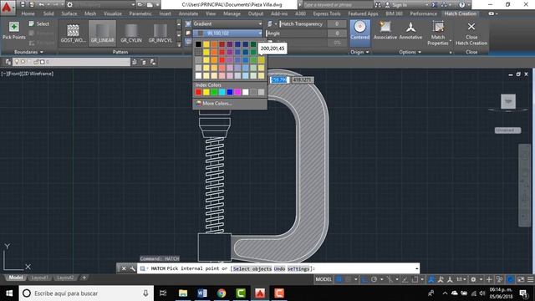
Task: Switch to the Hatch Creation tab
Action: [x=461, y=13]
